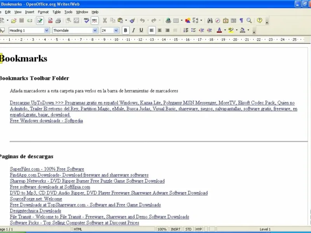Screen dimensions: 311x233
Task: Toggle Italic formatting
Action: point(133,31)
